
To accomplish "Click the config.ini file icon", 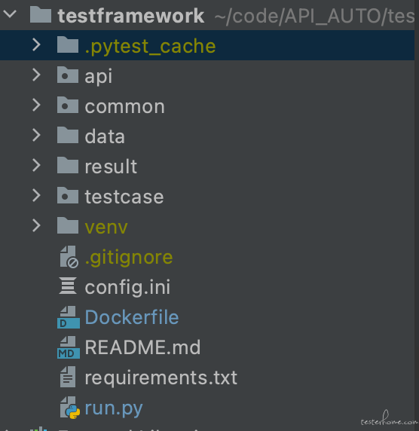I will (68, 286).
